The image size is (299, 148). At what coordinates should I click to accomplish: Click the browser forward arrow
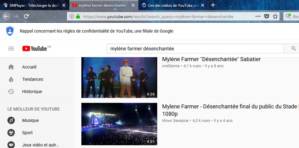(16, 16)
